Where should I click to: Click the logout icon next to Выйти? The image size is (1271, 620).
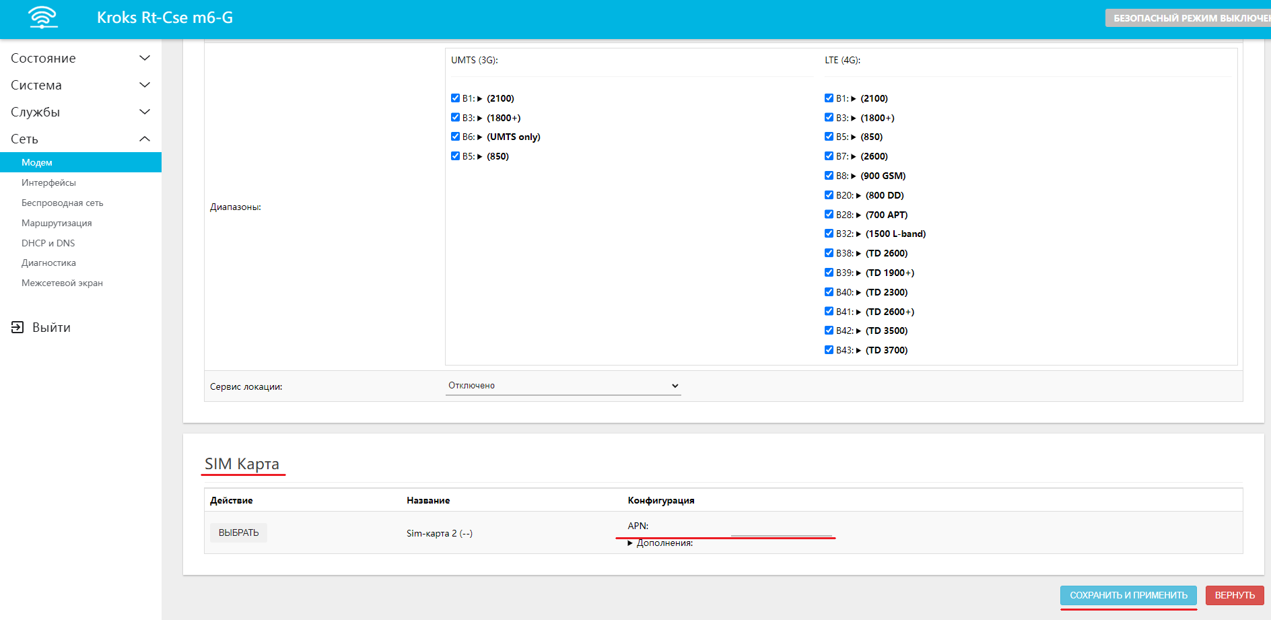pos(18,327)
